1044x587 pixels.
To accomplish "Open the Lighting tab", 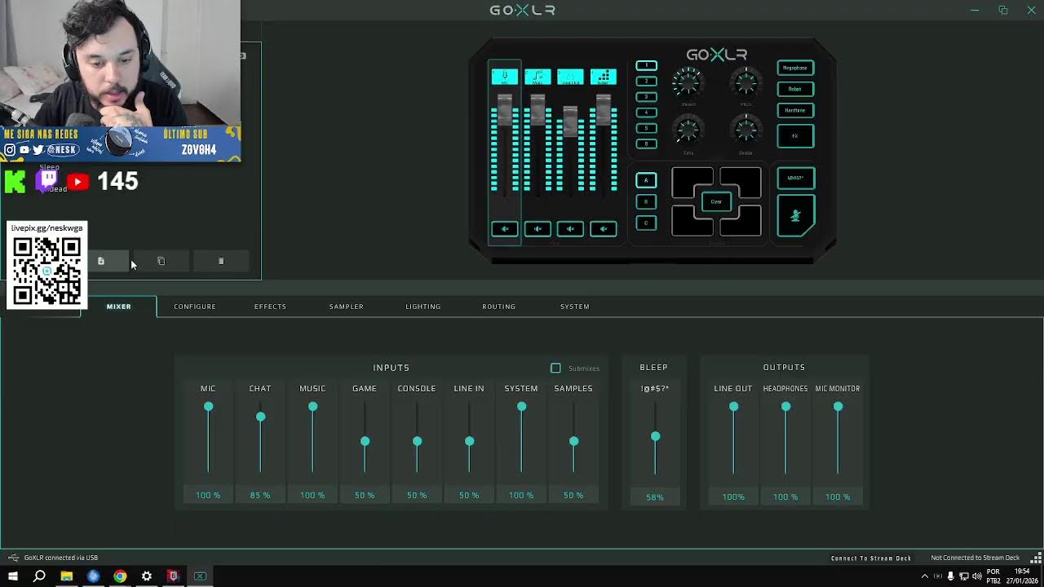I will [422, 307].
